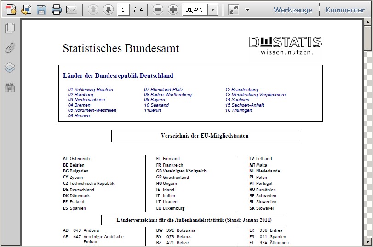Click '08 Baden-Württemberg' entry
The image size is (373, 247).
click(168, 95)
